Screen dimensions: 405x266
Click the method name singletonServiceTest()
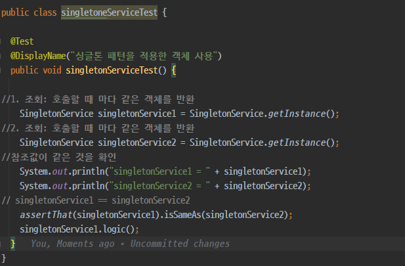tap(116, 70)
